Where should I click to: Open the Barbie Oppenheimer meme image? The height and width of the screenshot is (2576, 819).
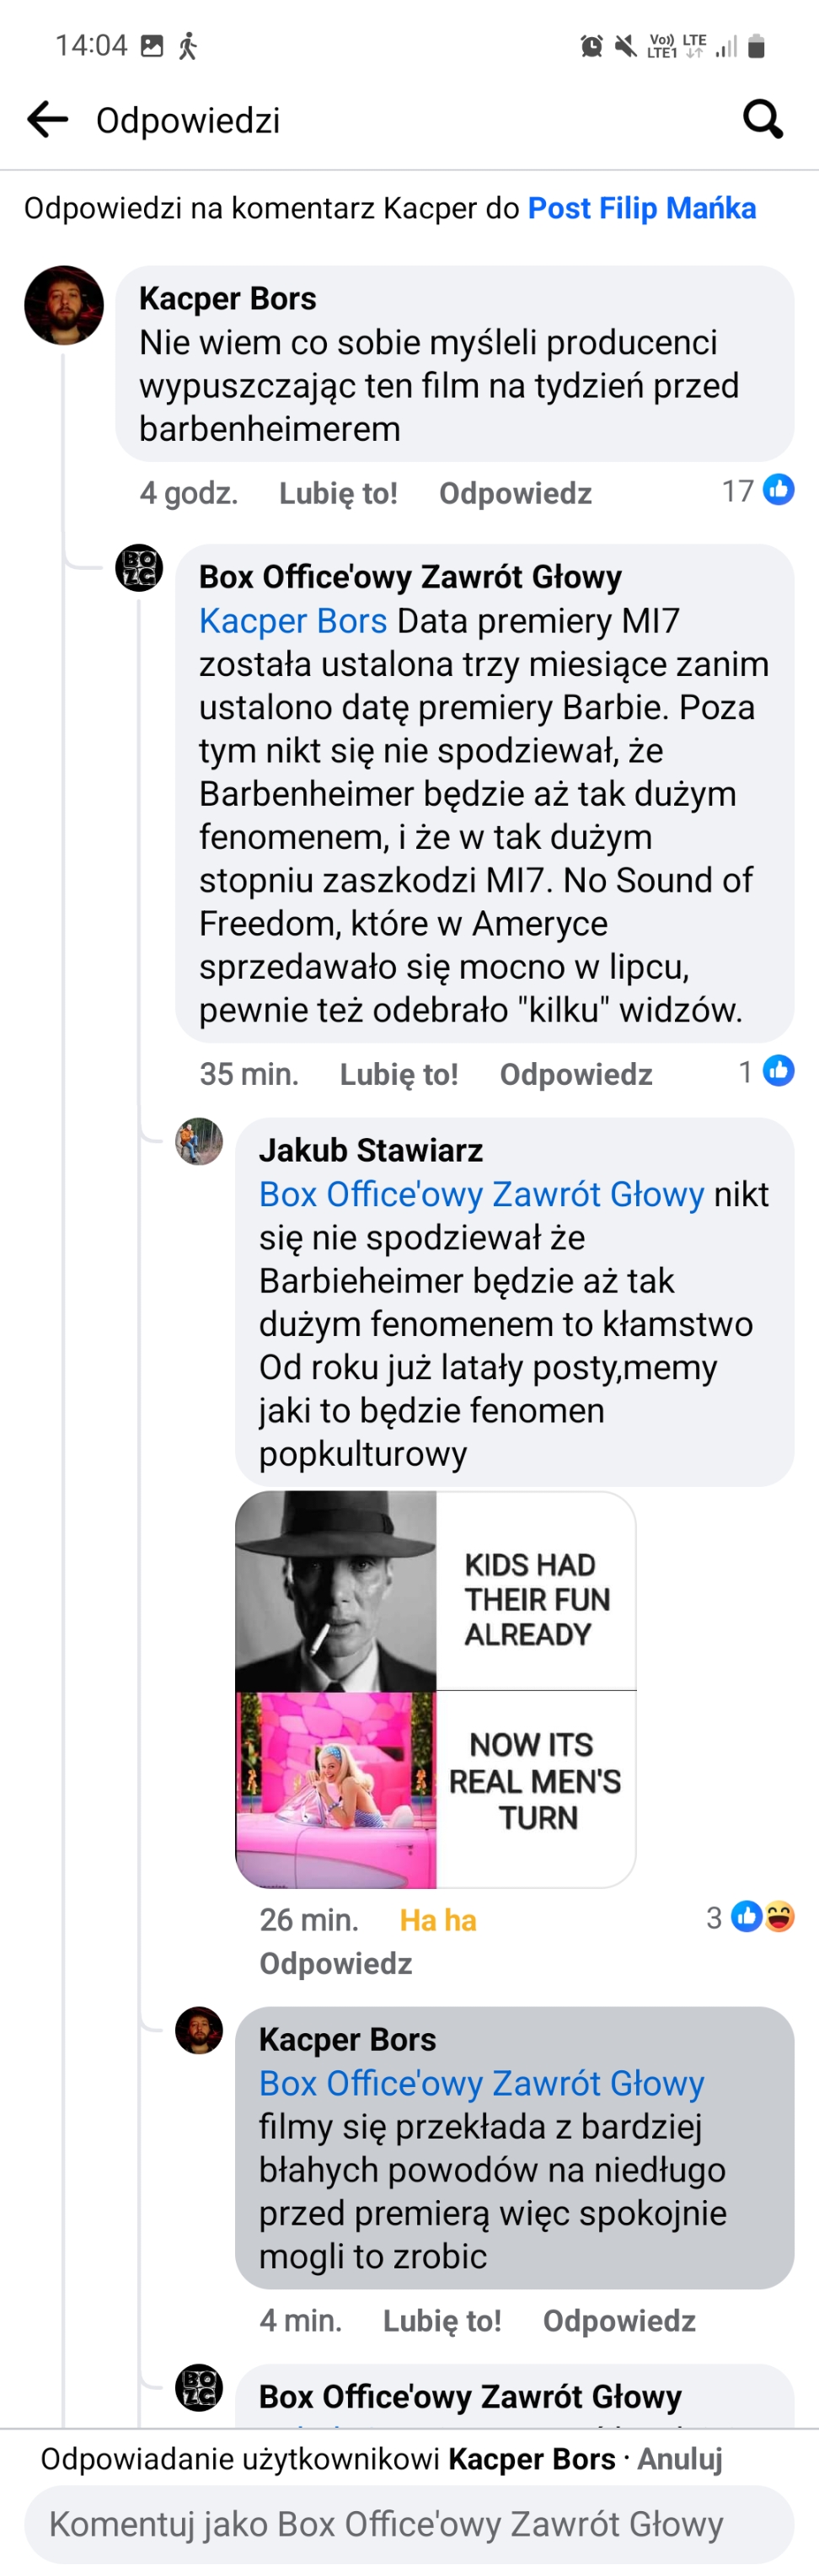[435, 1689]
